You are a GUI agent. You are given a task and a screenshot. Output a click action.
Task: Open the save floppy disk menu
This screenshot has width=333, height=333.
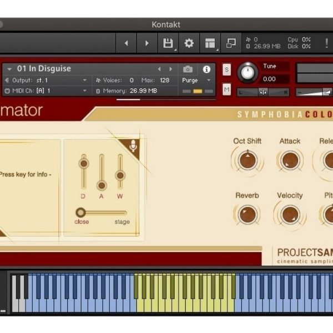168,43
